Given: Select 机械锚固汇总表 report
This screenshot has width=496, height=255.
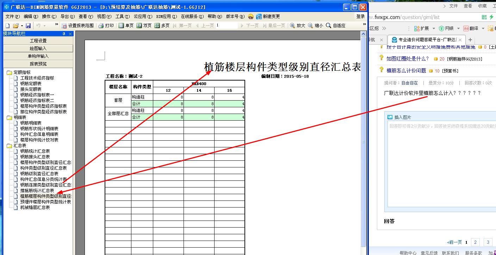Looking at the screenshot, I should (35, 208).
